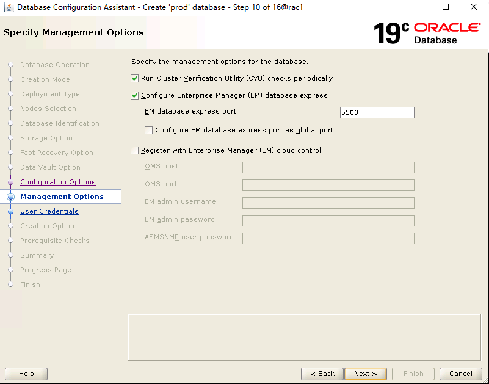This screenshot has height=384, width=489.
Task: Click the EM database express port field
Action: 377,112
